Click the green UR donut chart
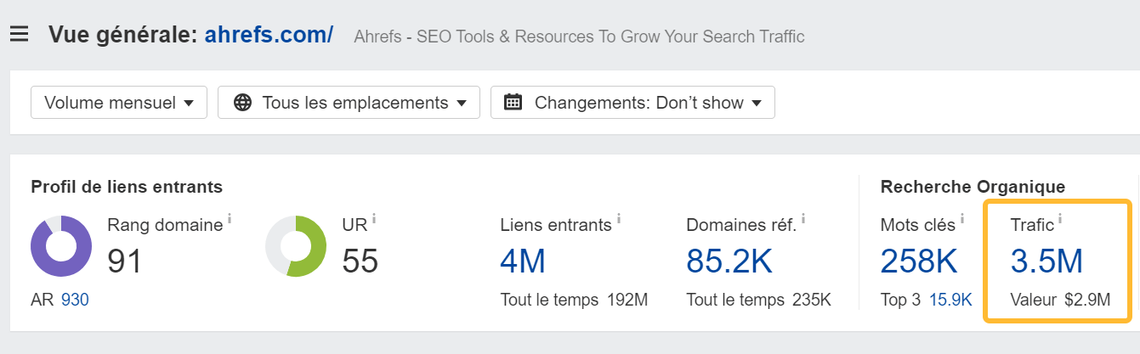Image resolution: width=1140 pixels, height=354 pixels. [x=296, y=246]
